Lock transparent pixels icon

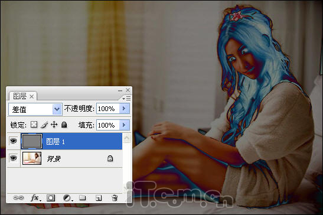pos(34,125)
